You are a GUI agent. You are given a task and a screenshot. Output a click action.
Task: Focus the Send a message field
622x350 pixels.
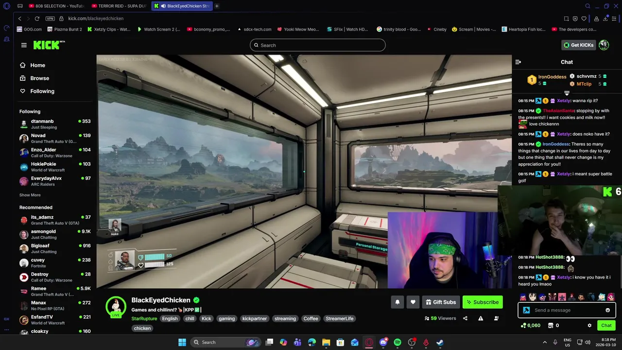pyautogui.click(x=567, y=310)
